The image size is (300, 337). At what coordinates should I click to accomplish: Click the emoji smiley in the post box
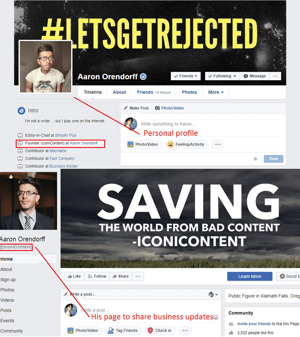(216, 317)
